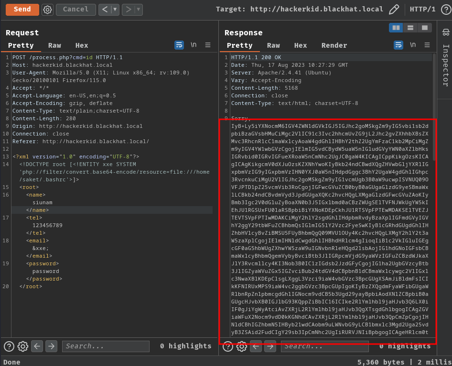Open Request search settings gear
Image resolution: width=452 pixels, height=366 pixels.
coord(23,346)
